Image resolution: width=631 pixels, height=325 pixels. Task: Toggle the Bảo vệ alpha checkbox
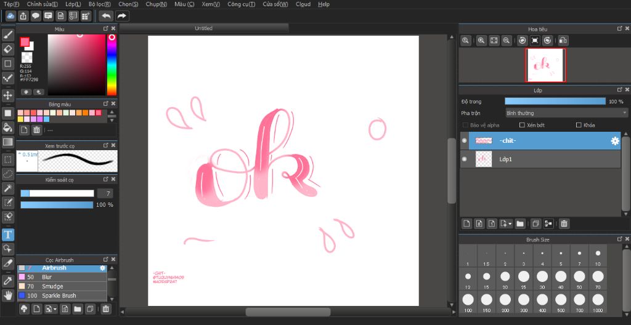click(466, 125)
